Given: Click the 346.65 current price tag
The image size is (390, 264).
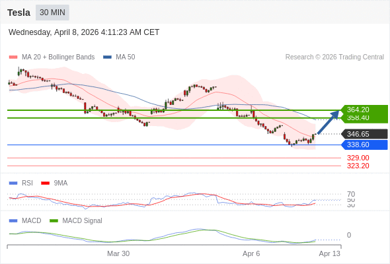Looking at the screenshot, I should 364,134.
